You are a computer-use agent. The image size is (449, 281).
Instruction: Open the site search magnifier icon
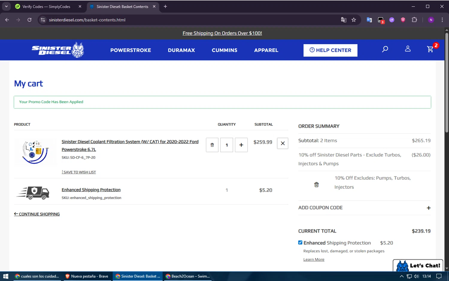click(385, 49)
